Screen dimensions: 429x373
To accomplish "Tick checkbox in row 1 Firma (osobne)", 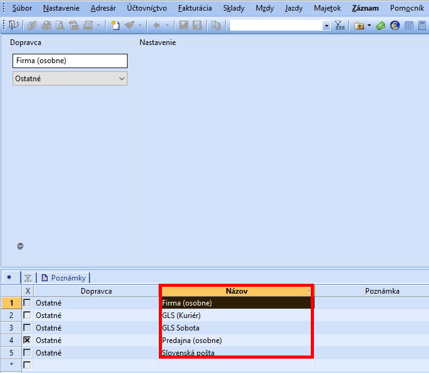I will [x=27, y=303].
